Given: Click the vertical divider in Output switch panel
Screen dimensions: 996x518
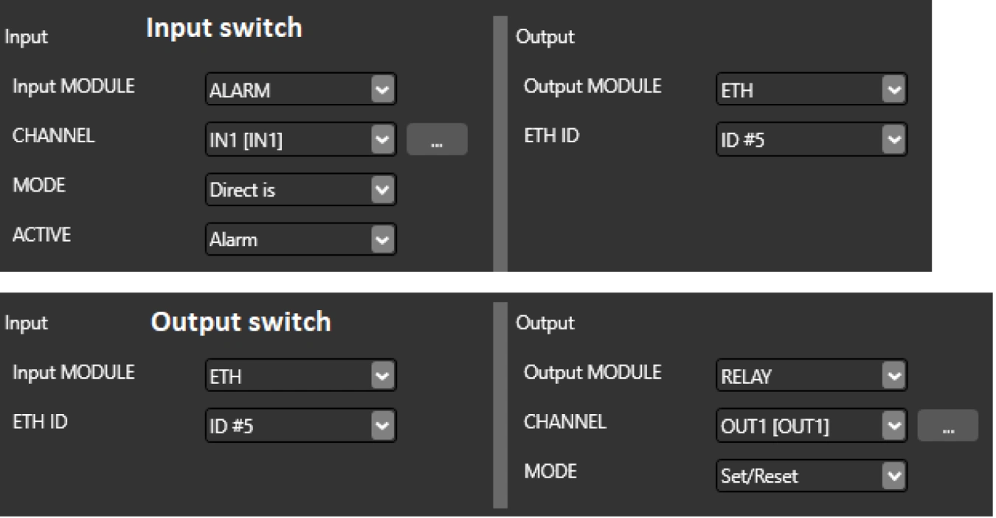Looking at the screenshot, I should [500, 405].
